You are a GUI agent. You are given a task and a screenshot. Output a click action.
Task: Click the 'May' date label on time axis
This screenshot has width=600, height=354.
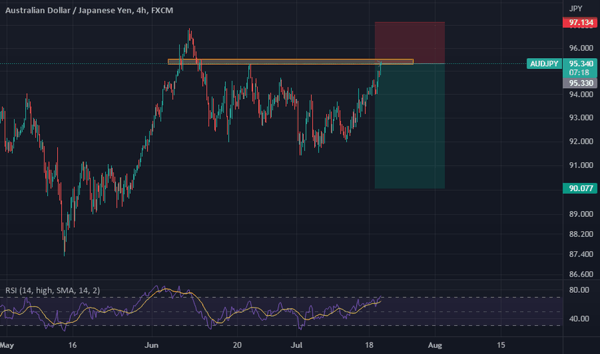pyautogui.click(x=6, y=345)
